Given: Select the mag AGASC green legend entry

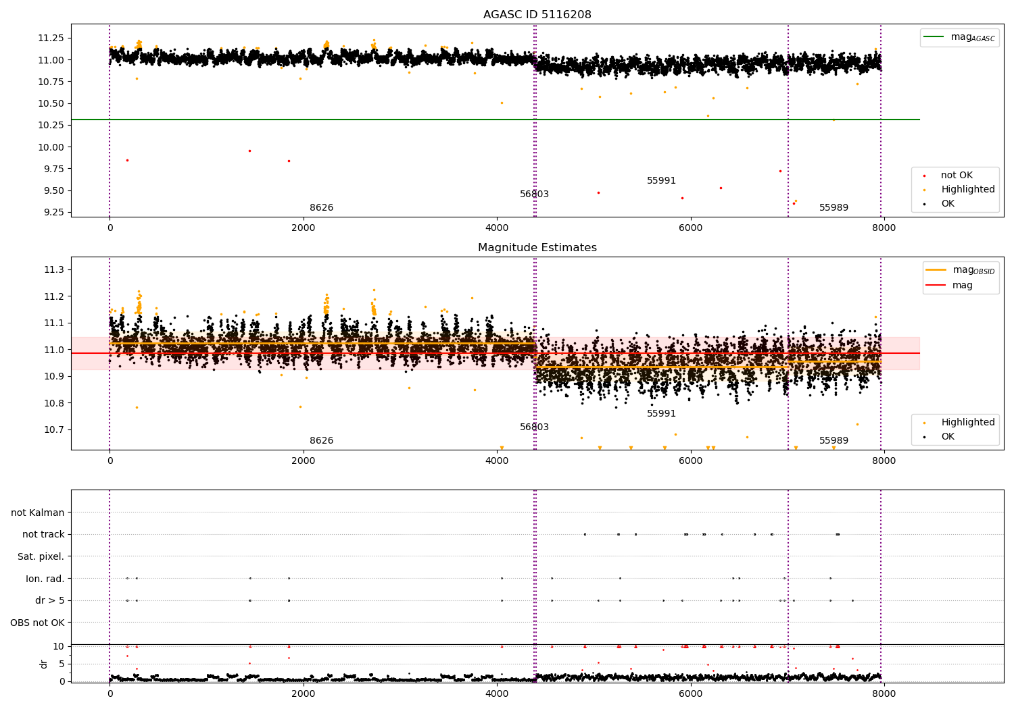Looking at the screenshot, I should point(959,37).
